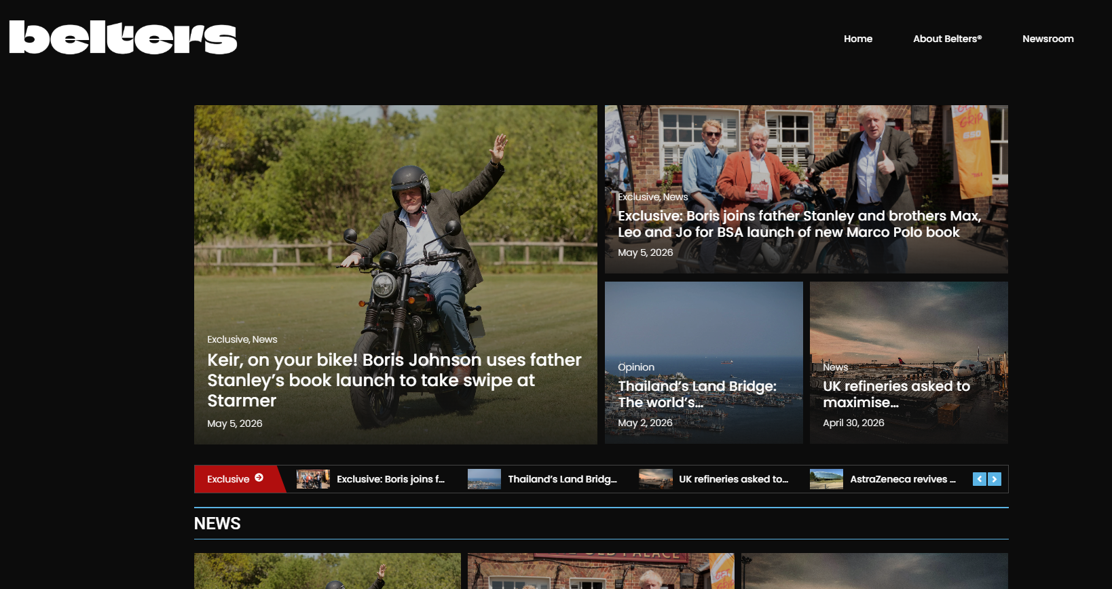Open Thailand's Land Bridge opinion headline
Viewport: 1112px width, 589px height.
697,394
